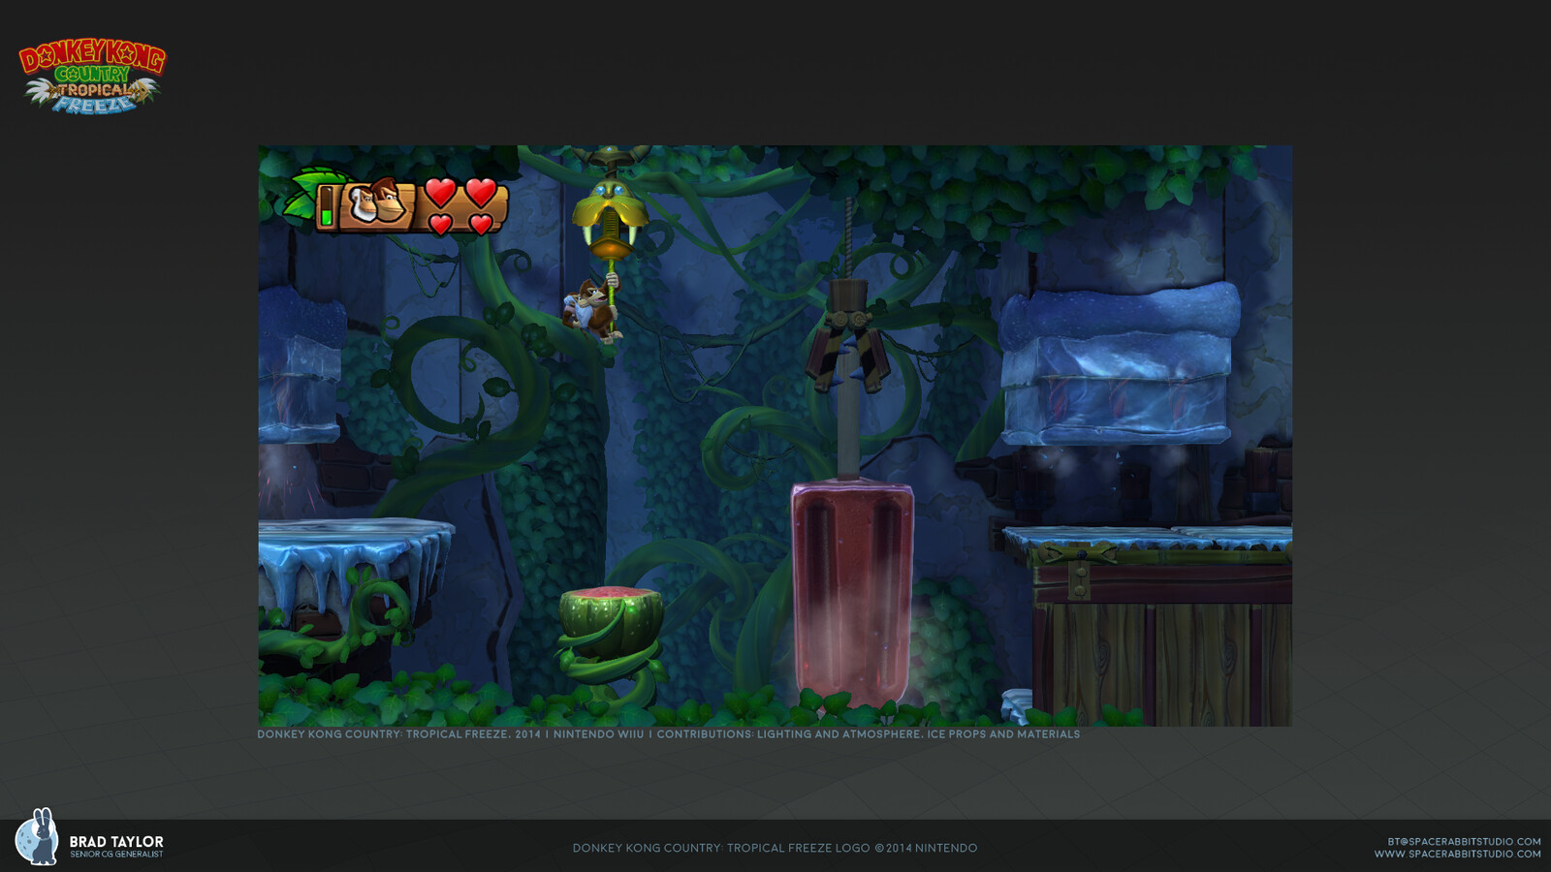Click the red hearts health display
This screenshot has height=872, width=1551.
tap(460, 206)
